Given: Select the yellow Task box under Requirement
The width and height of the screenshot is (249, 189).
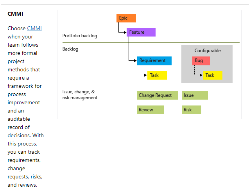Looking at the screenshot, I should [157, 75].
